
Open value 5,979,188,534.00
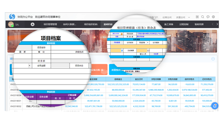click(189, 90)
